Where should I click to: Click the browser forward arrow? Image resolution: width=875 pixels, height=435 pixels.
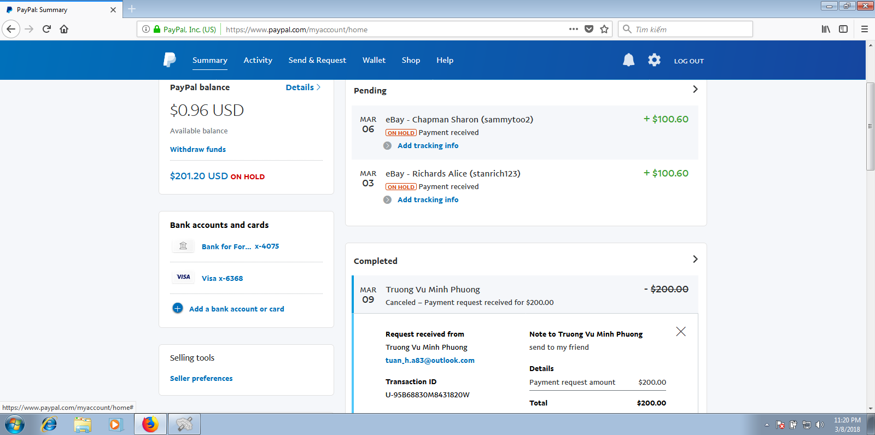tap(30, 29)
